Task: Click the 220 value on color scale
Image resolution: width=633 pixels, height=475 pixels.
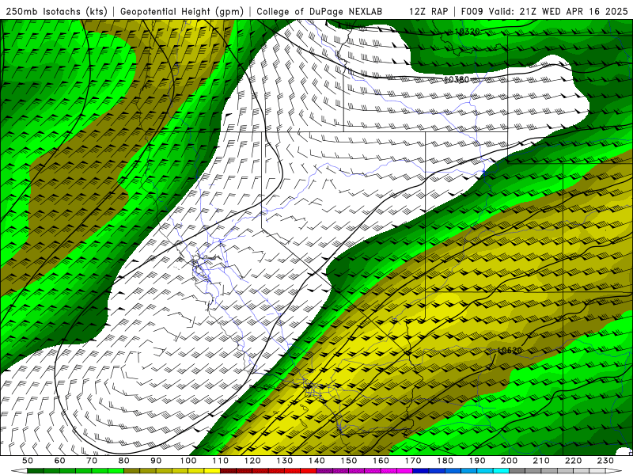Action: 573,461
